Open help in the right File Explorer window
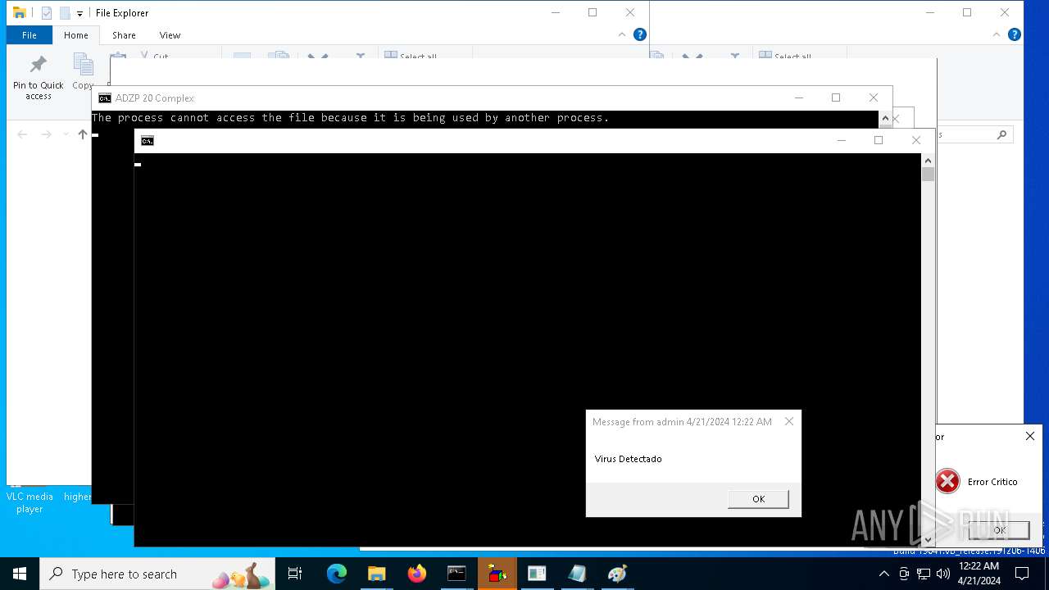Screen dimensions: 1049x590 point(1015,34)
